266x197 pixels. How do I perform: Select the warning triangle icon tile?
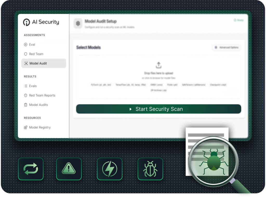pos(69,169)
